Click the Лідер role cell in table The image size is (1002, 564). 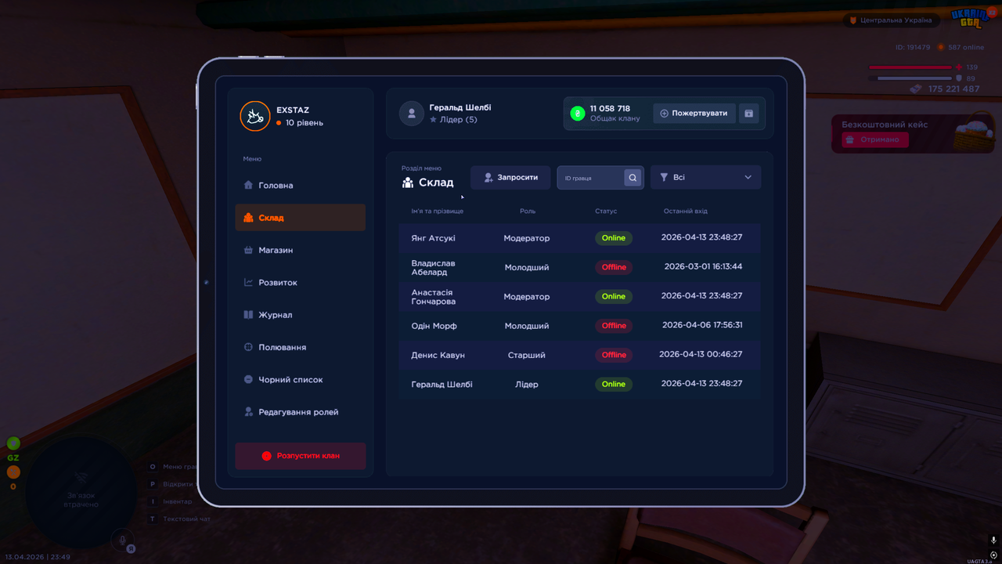[527, 385]
